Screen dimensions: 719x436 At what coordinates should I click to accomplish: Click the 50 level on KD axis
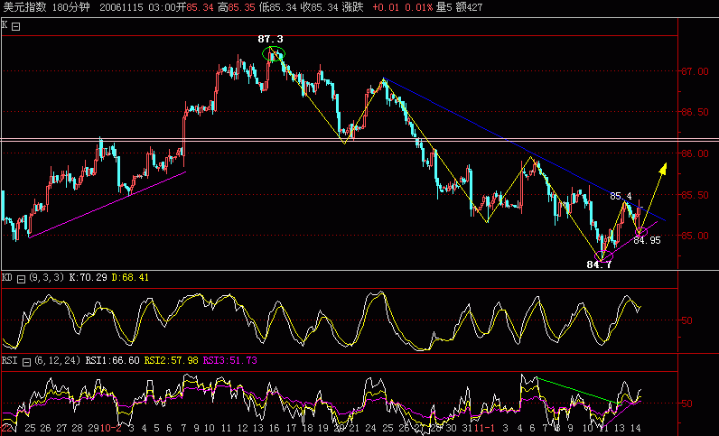(686, 321)
